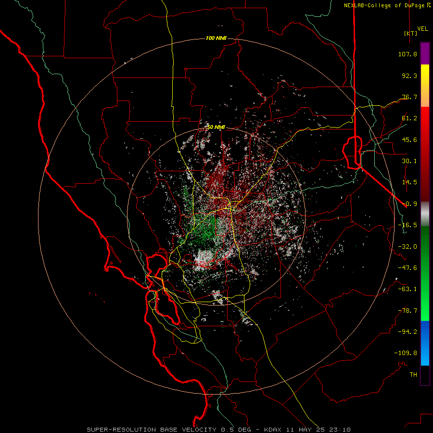Click the NEXLAB-College of DuPage watermark text
The image size is (433, 433).
click(x=387, y=5)
